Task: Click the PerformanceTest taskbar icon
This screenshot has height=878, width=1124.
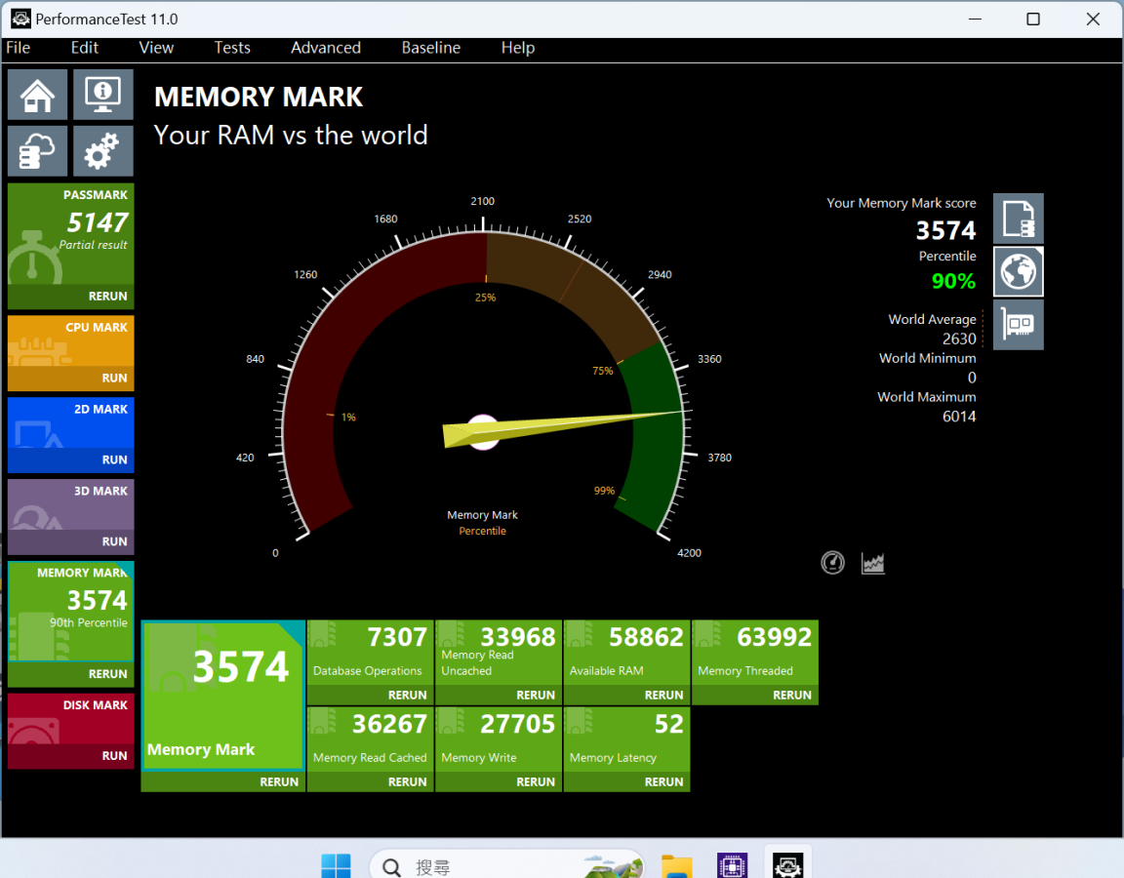Action: [787, 866]
